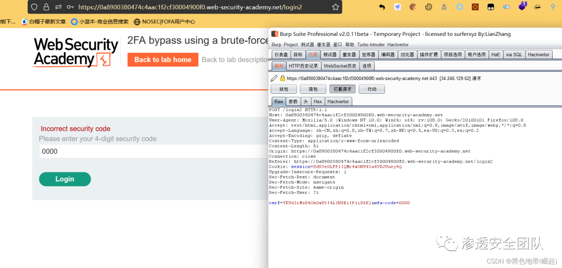562x268 pixels.
Task: Click the key saved-password icon in address bar
Action: pos(70,7)
